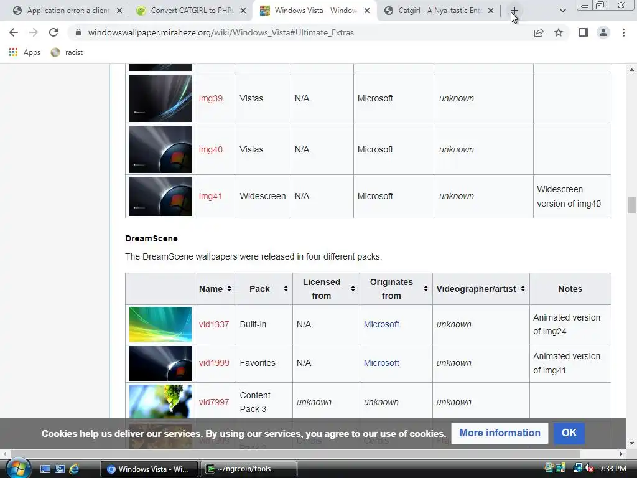The height and width of the screenshot is (478, 637).
Task: Open the vid7997 link
Action: 214,402
